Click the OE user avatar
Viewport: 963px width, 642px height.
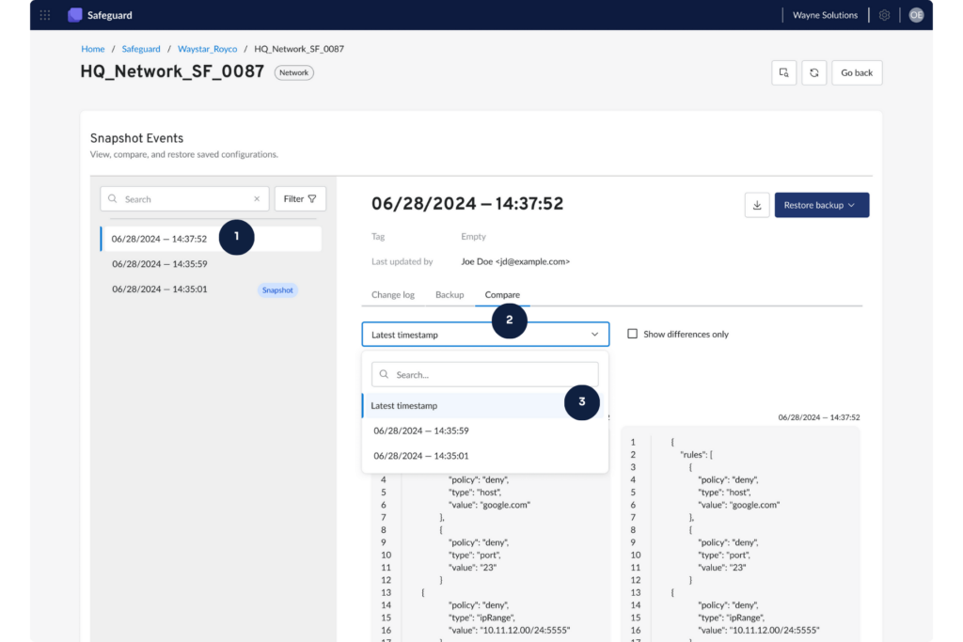click(x=916, y=14)
